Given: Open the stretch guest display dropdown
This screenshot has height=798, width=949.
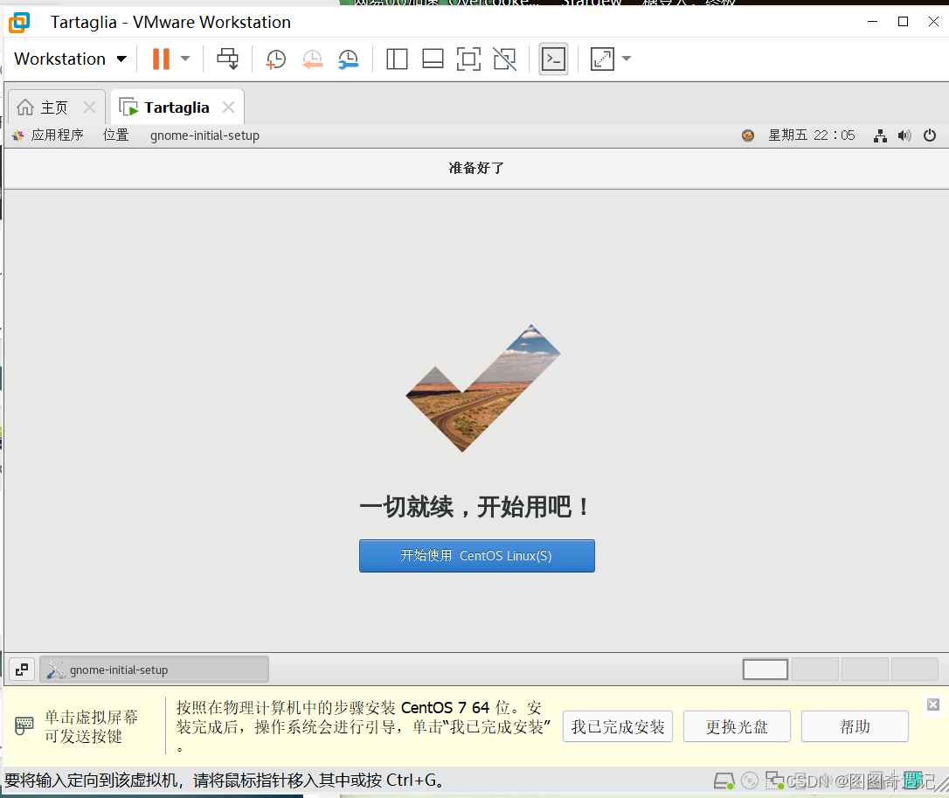Looking at the screenshot, I should [x=626, y=59].
